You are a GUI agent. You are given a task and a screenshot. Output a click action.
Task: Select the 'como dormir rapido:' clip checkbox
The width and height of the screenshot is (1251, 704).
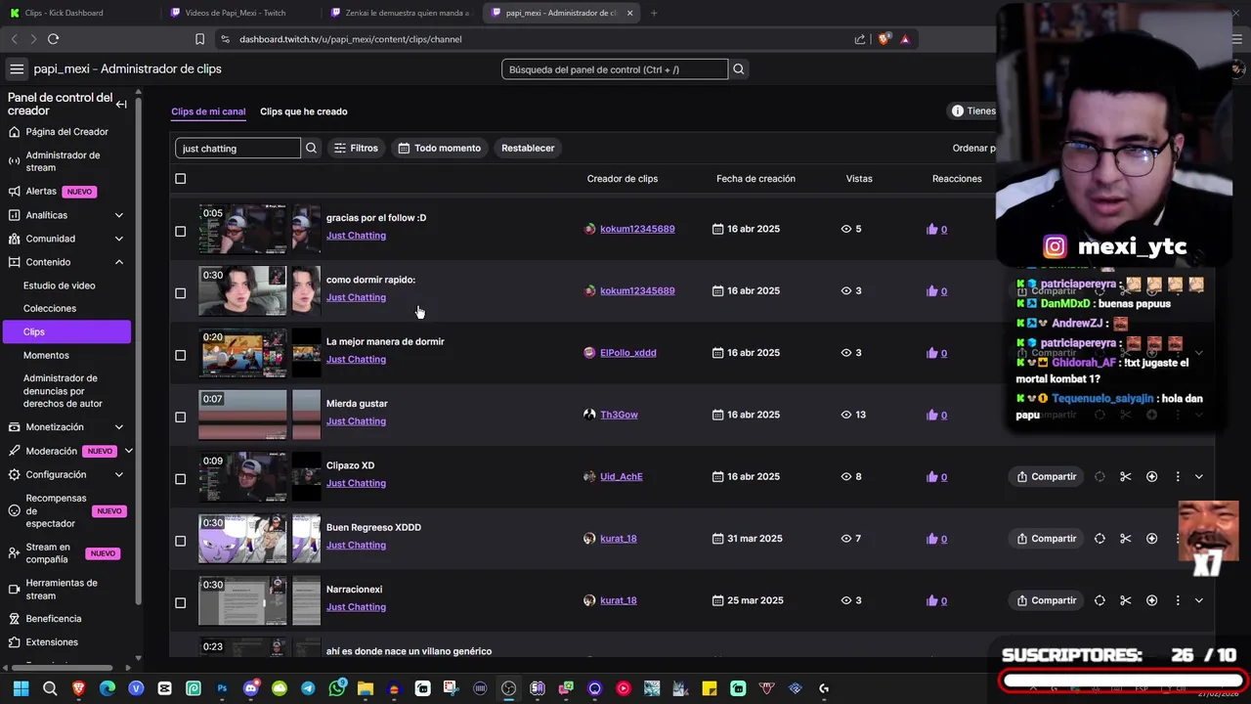point(180,293)
